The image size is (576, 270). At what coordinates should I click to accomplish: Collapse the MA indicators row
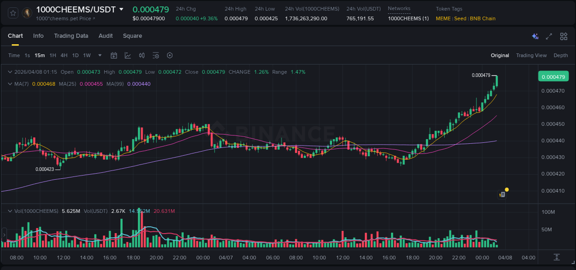point(10,84)
